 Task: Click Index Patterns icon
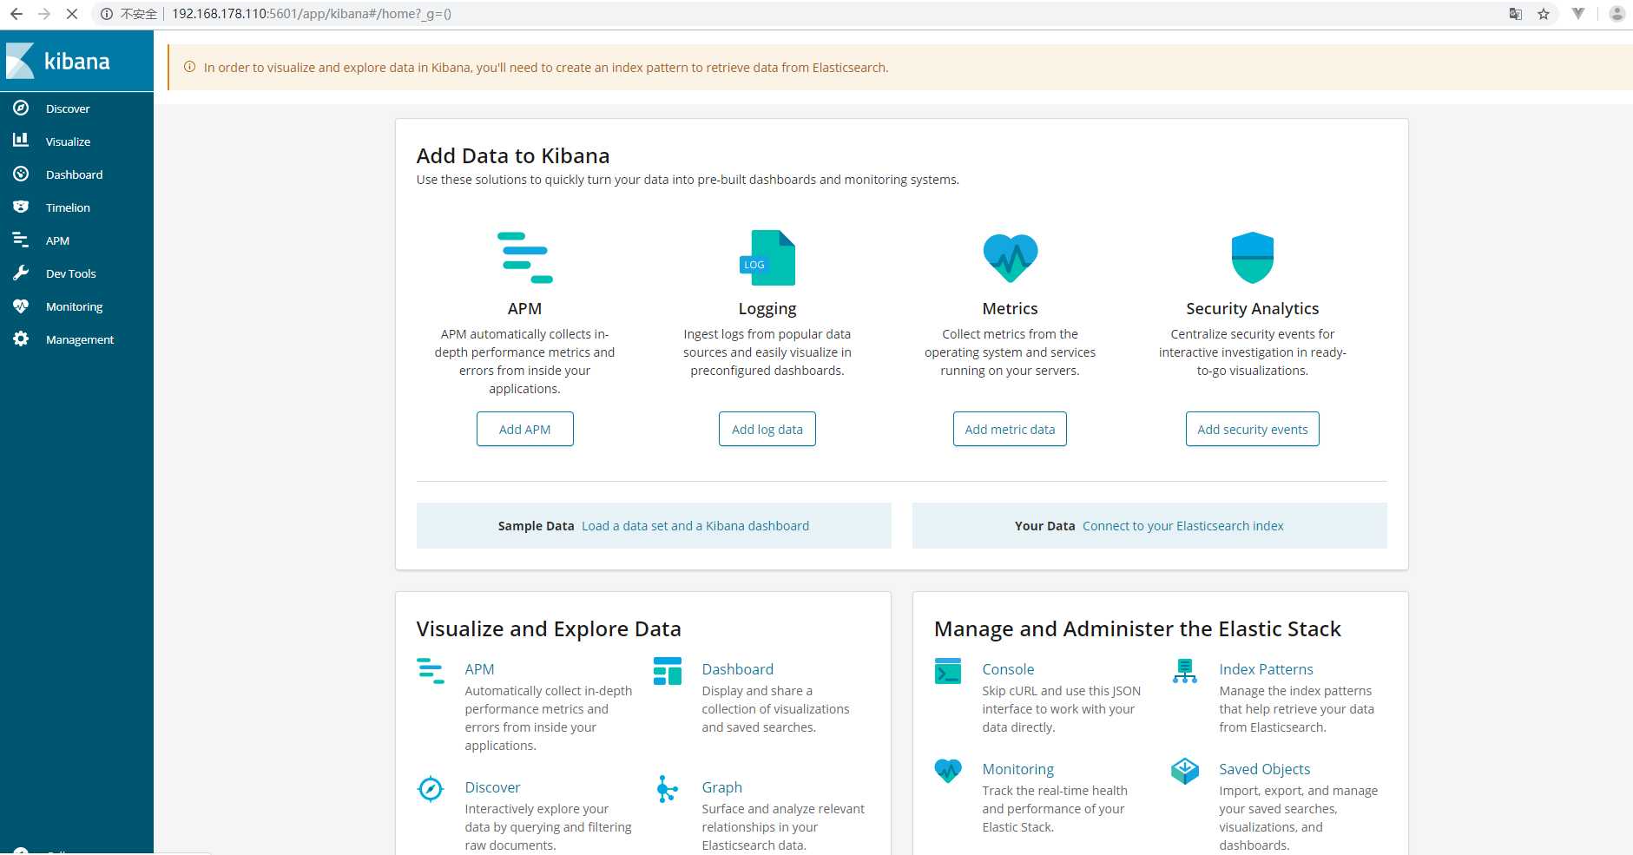pos(1185,671)
